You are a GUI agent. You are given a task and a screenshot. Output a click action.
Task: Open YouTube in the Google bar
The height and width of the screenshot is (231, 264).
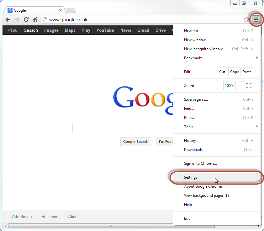[105, 30]
